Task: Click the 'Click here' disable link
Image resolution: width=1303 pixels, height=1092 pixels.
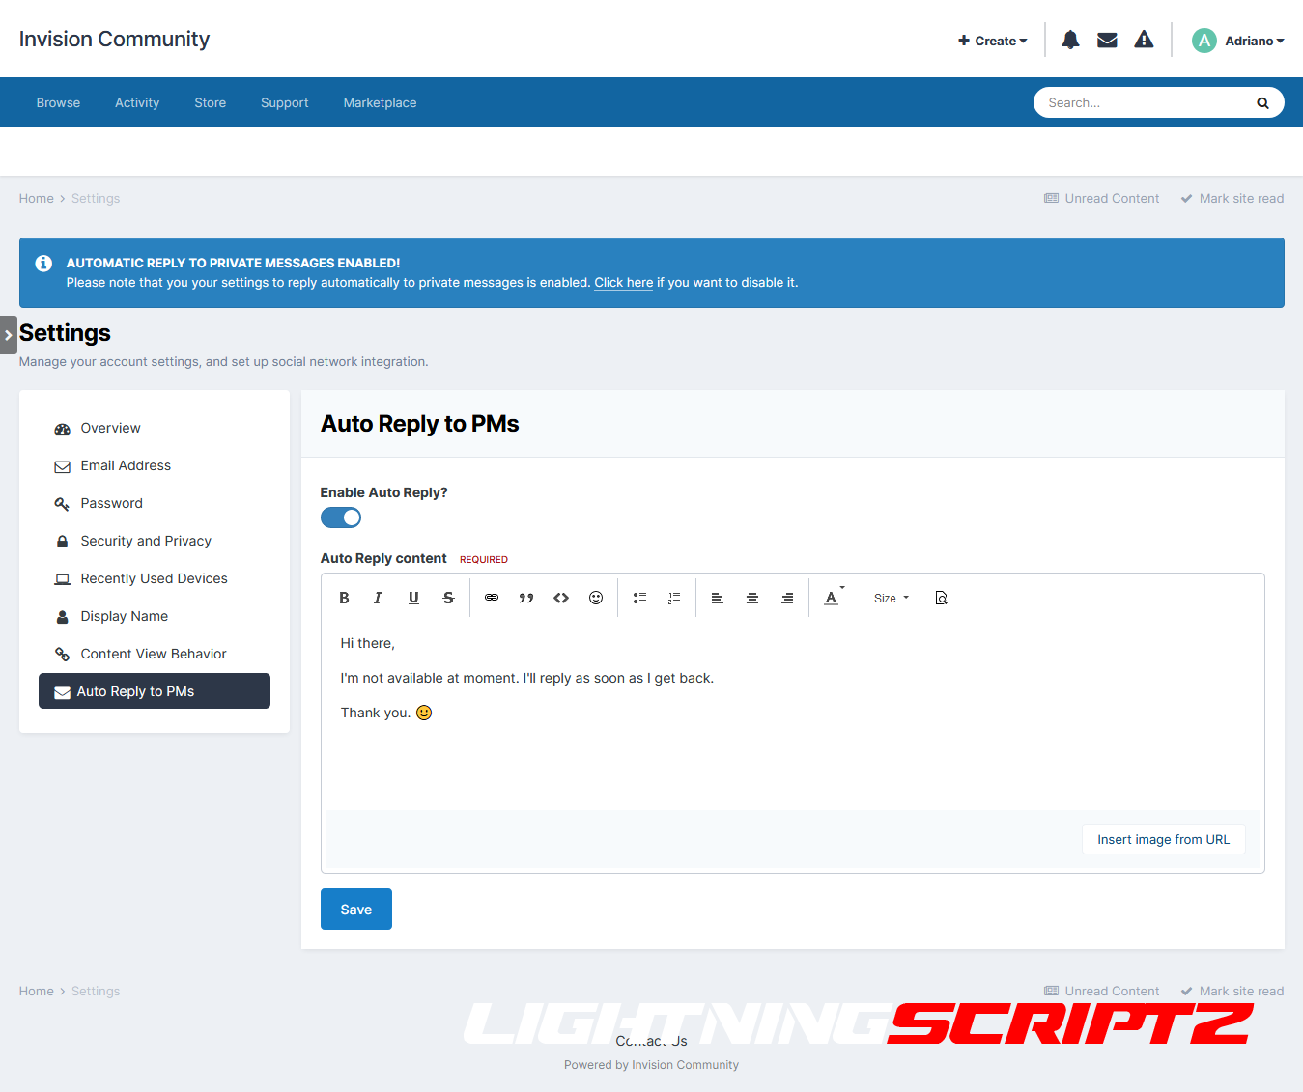Action: coord(623,283)
